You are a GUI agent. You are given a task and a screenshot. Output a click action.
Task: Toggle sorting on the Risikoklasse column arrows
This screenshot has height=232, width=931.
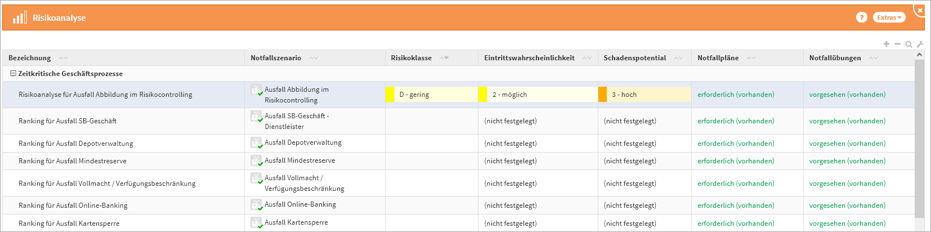(444, 58)
